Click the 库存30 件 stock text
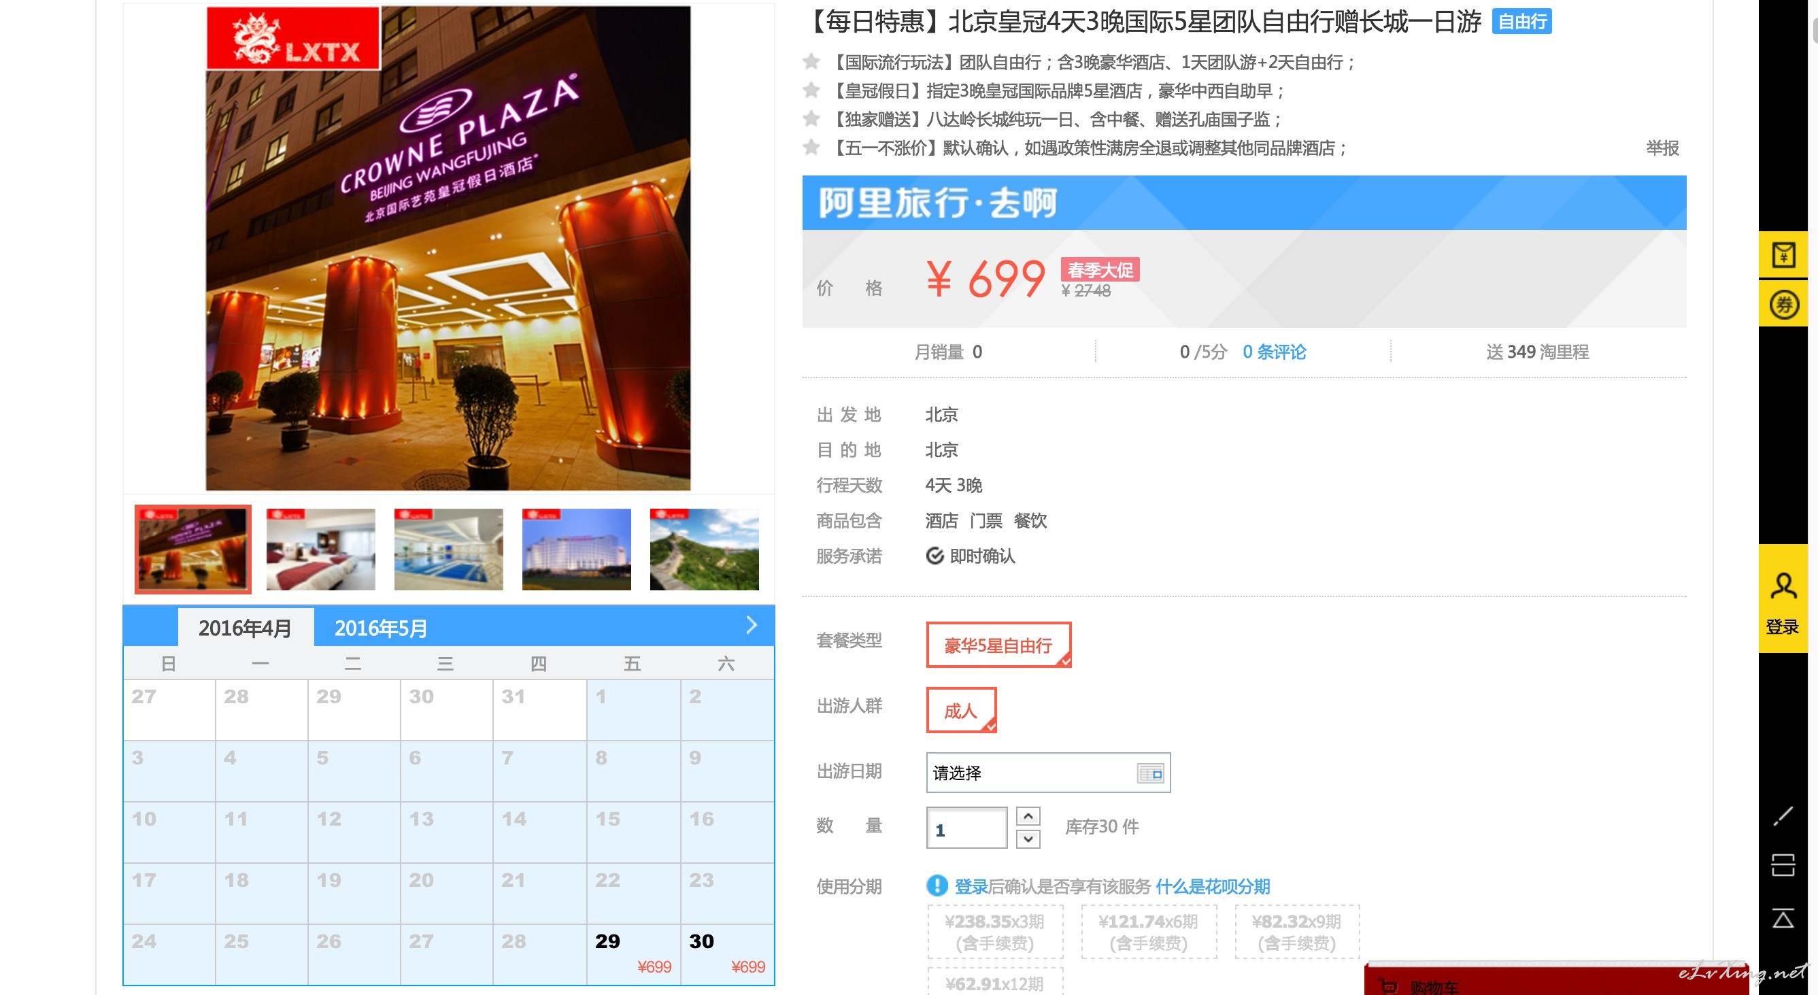This screenshot has height=995, width=1818. click(1101, 826)
